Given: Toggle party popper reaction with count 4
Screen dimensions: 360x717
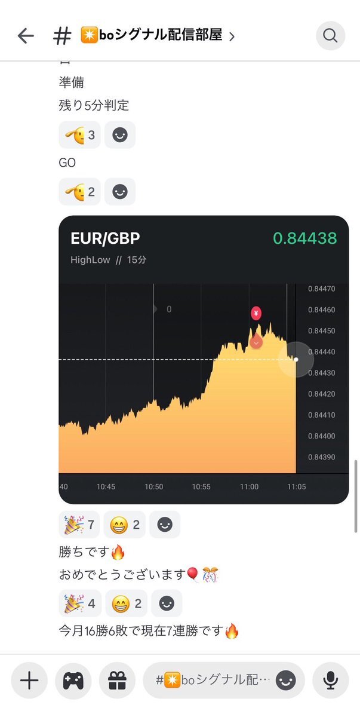Looking at the screenshot, I should tap(80, 603).
